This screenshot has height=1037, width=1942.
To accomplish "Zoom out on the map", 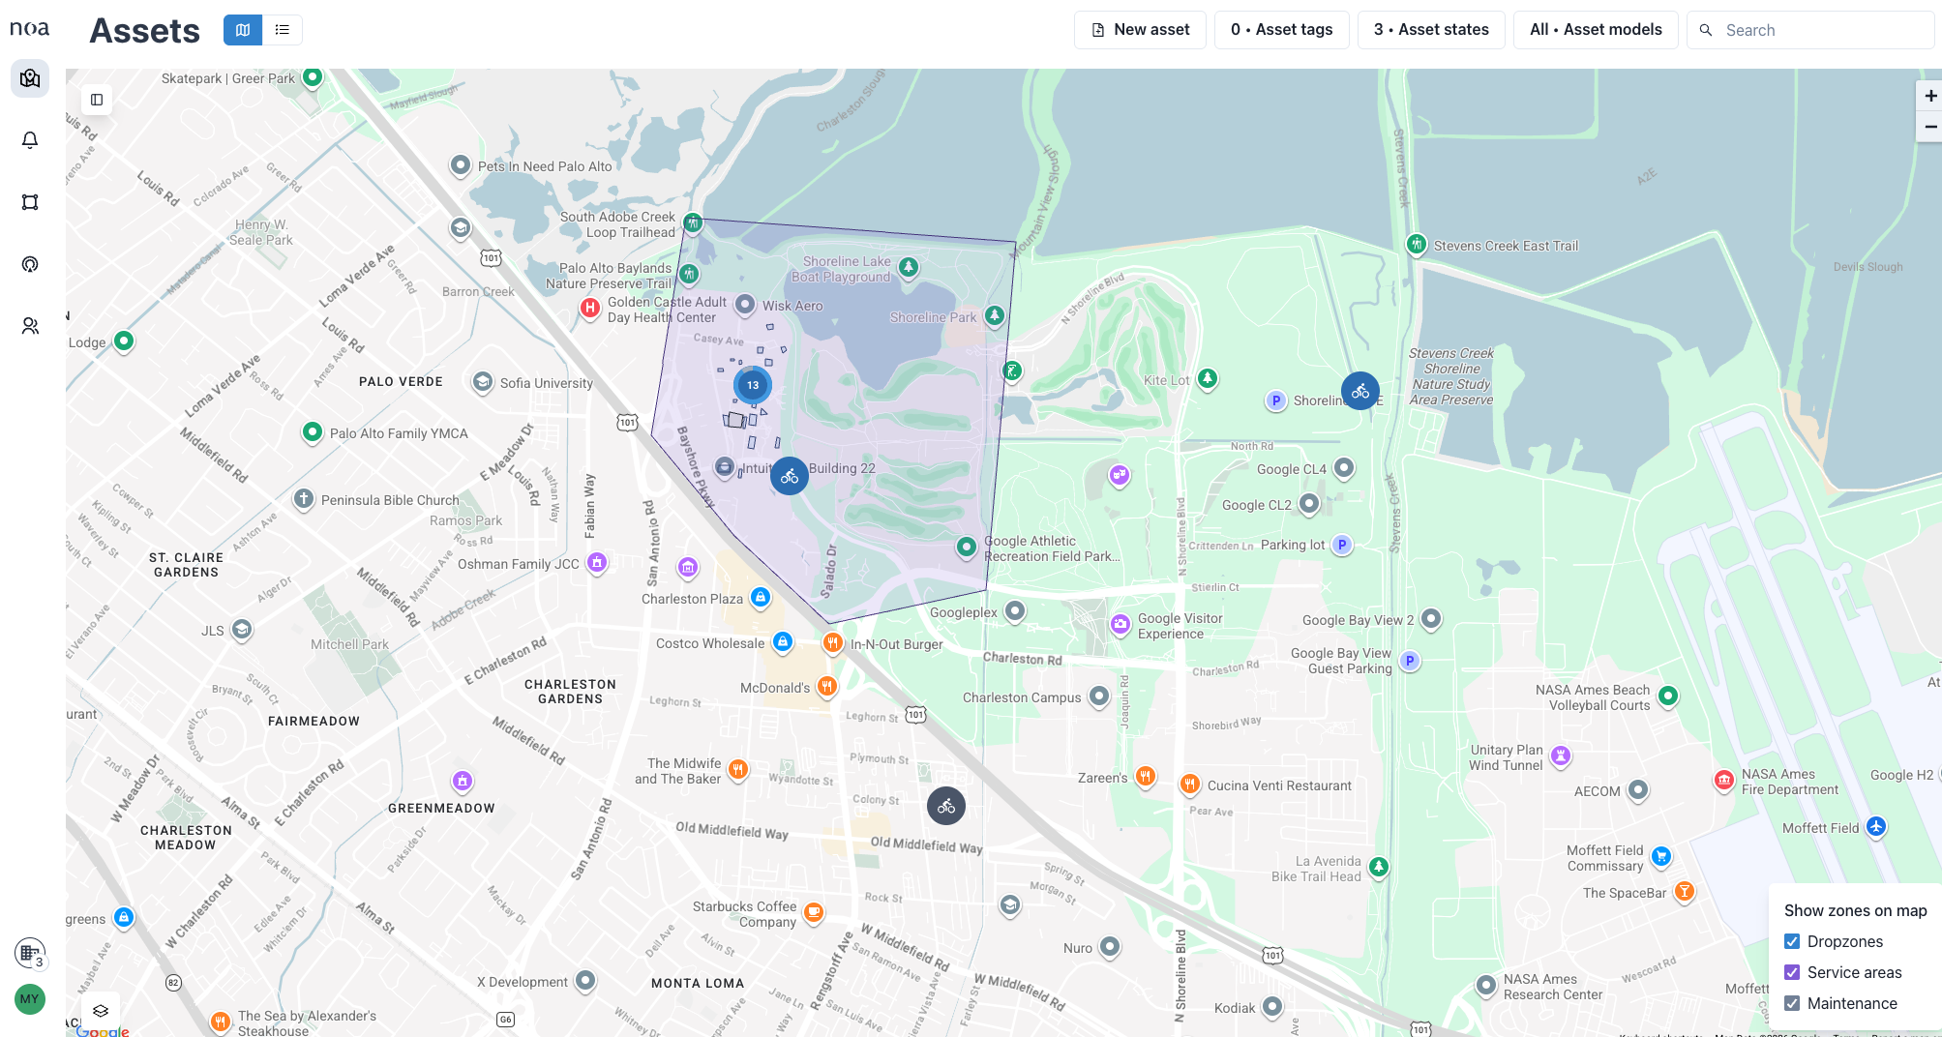I will pos(1929,127).
